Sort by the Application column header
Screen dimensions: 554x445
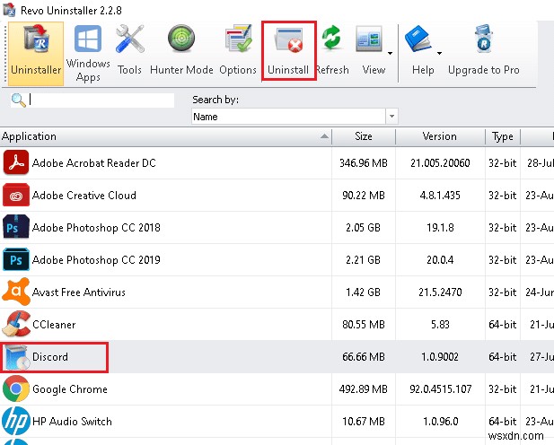166,136
